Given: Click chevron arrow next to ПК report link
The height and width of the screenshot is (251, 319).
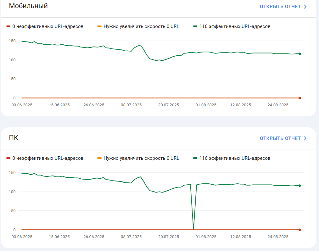Looking at the screenshot, I should (305, 138).
